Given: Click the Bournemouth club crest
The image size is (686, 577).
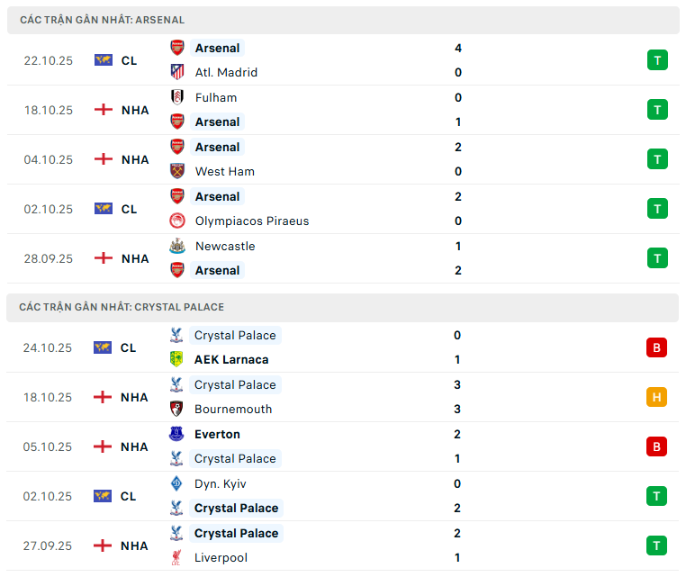Looking at the screenshot, I should coord(177,409).
